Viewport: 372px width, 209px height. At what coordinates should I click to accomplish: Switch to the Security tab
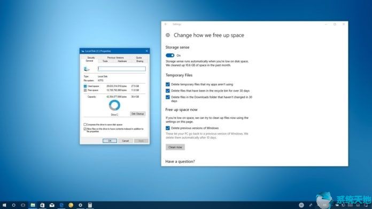click(91, 58)
